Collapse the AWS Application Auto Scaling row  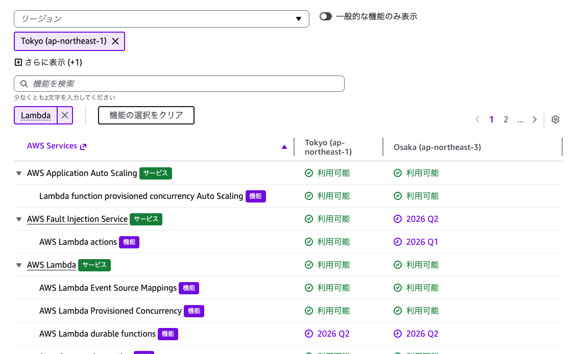pos(19,173)
